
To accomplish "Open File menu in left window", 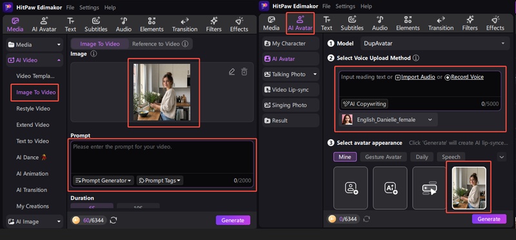I will pos(70,8).
